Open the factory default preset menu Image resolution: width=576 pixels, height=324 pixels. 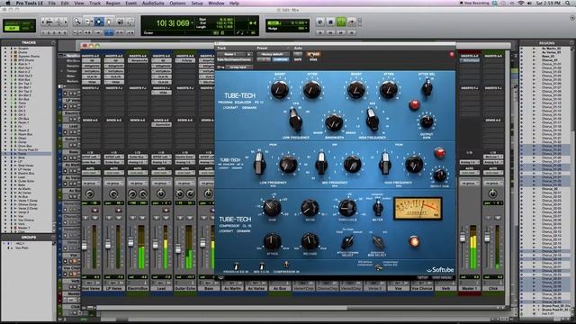tap(273, 54)
